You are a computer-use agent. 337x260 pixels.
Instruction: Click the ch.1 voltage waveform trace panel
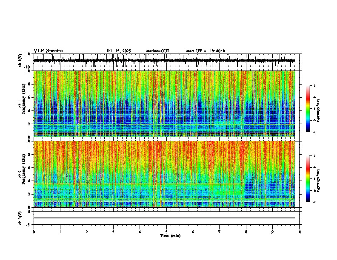(166, 60)
